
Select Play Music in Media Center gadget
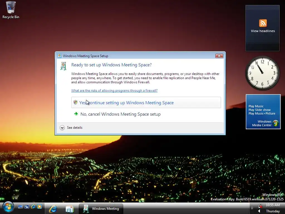click(x=256, y=106)
